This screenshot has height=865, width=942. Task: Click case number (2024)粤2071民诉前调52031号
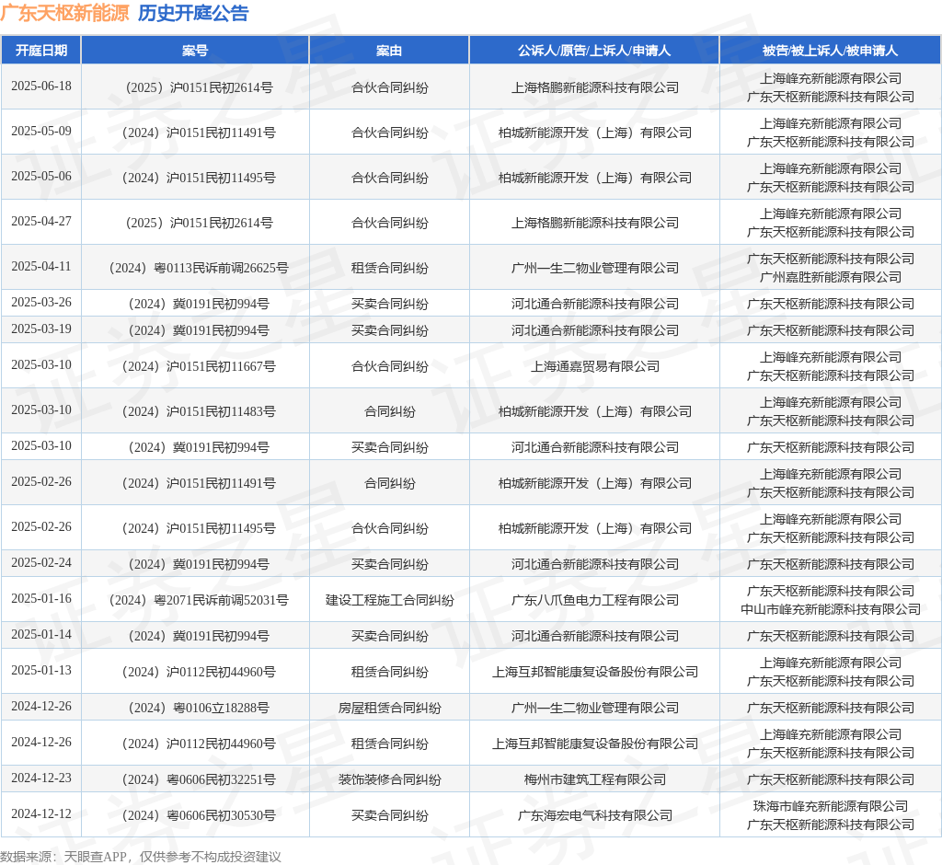[199, 600]
